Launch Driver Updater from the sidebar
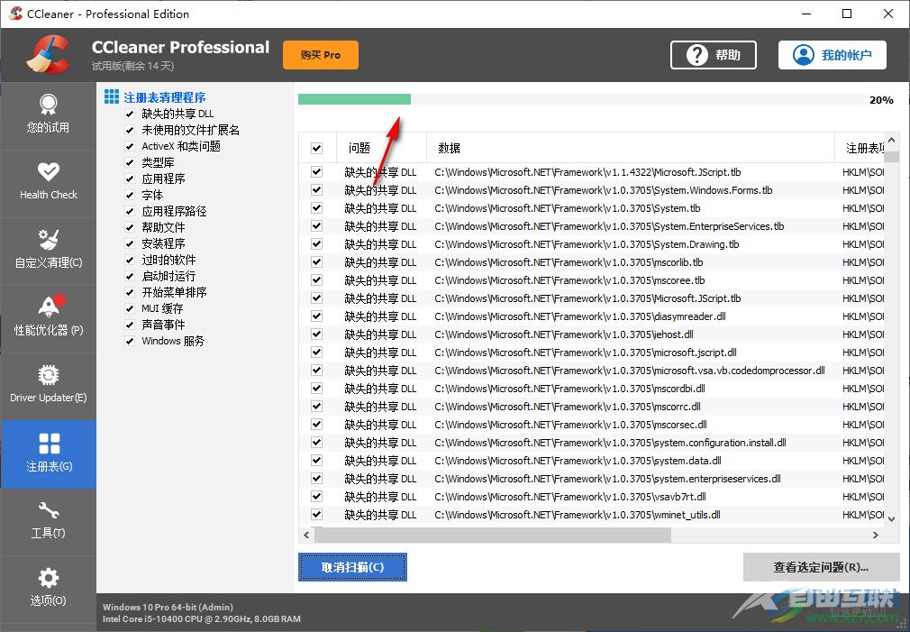 [49, 386]
